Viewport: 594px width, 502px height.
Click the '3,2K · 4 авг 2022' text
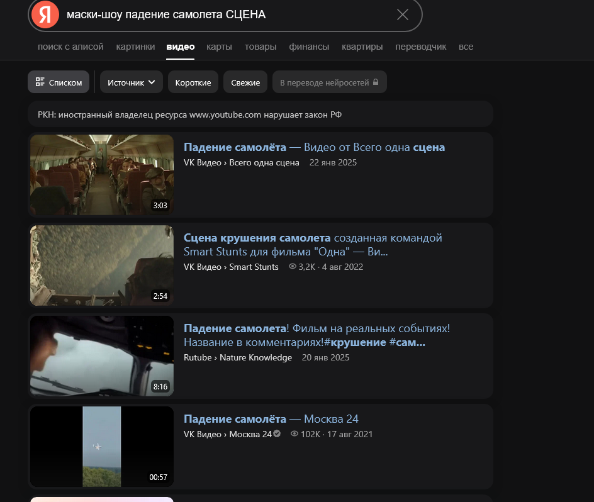pos(330,267)
